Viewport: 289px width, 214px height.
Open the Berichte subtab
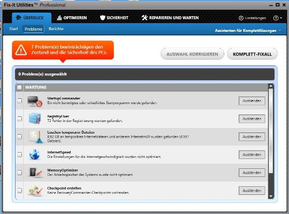tap(56, 29)
